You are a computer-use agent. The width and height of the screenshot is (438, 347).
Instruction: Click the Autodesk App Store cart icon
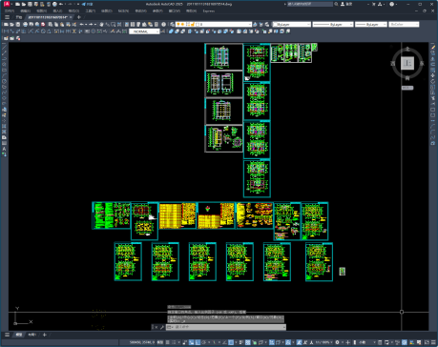click(x=374, y=4)
